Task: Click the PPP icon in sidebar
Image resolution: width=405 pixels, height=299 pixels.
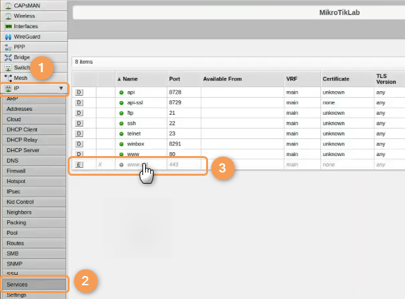Action: pyautogui.click(x=9, y=47)
